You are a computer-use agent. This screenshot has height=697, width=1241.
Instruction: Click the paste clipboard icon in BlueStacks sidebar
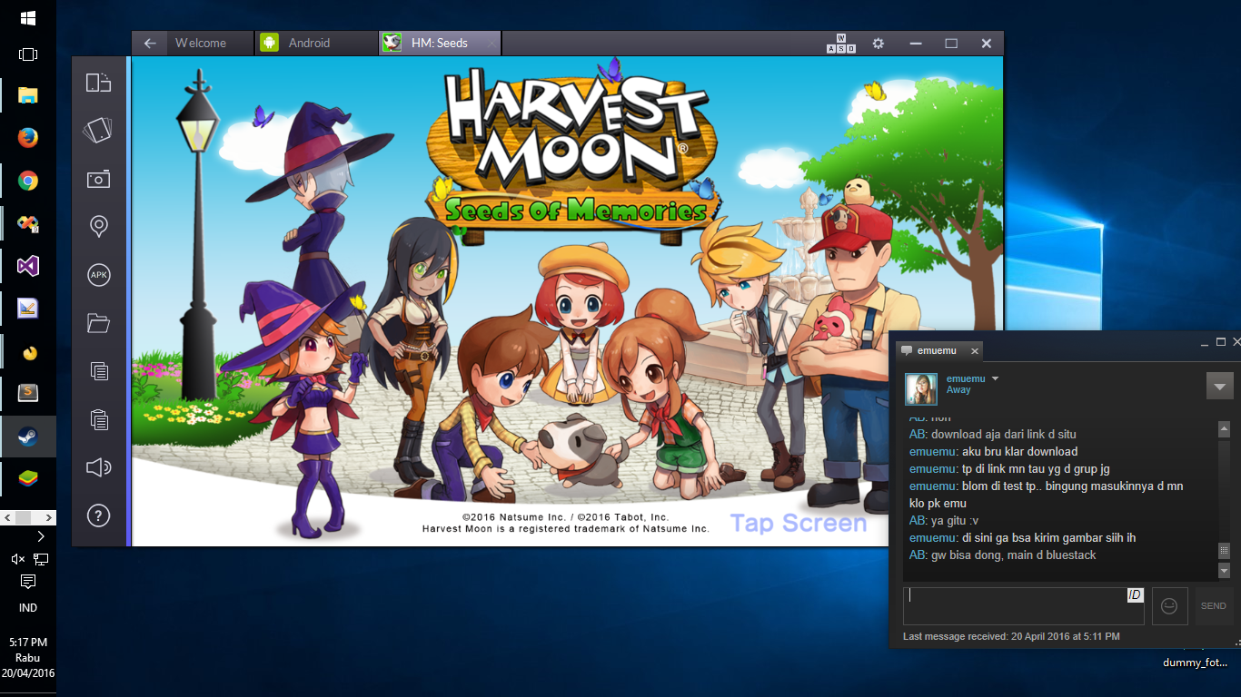coord(98,418)
